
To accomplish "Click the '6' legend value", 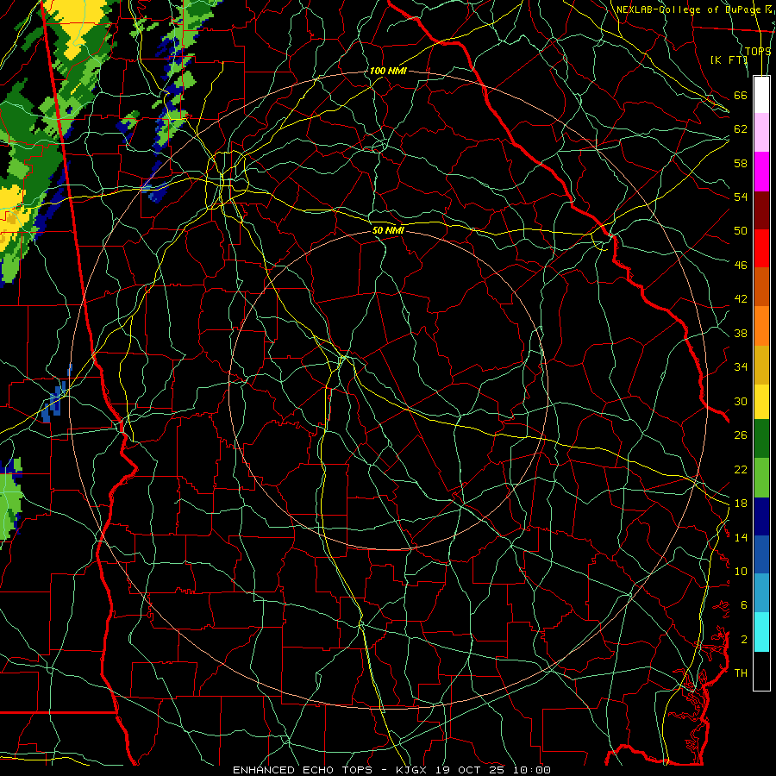I will (x=744, y=605).
